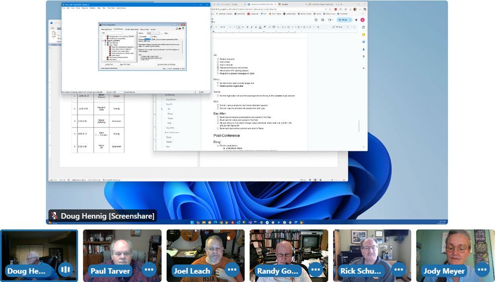Click the fox icon in Thor Configuration header

[180, 28]
